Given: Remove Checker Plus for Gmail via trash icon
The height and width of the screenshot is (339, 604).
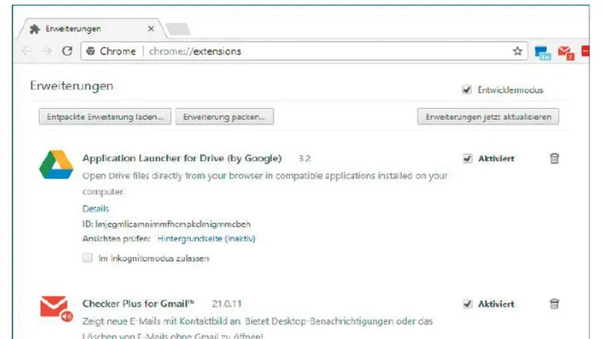Looking at the screenshot, I should 554,304.
